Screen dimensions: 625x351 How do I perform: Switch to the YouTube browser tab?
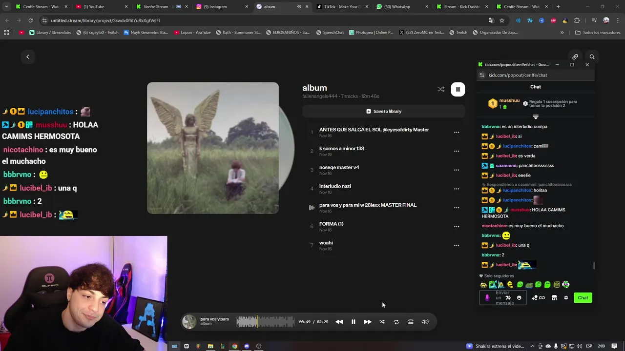102,7
